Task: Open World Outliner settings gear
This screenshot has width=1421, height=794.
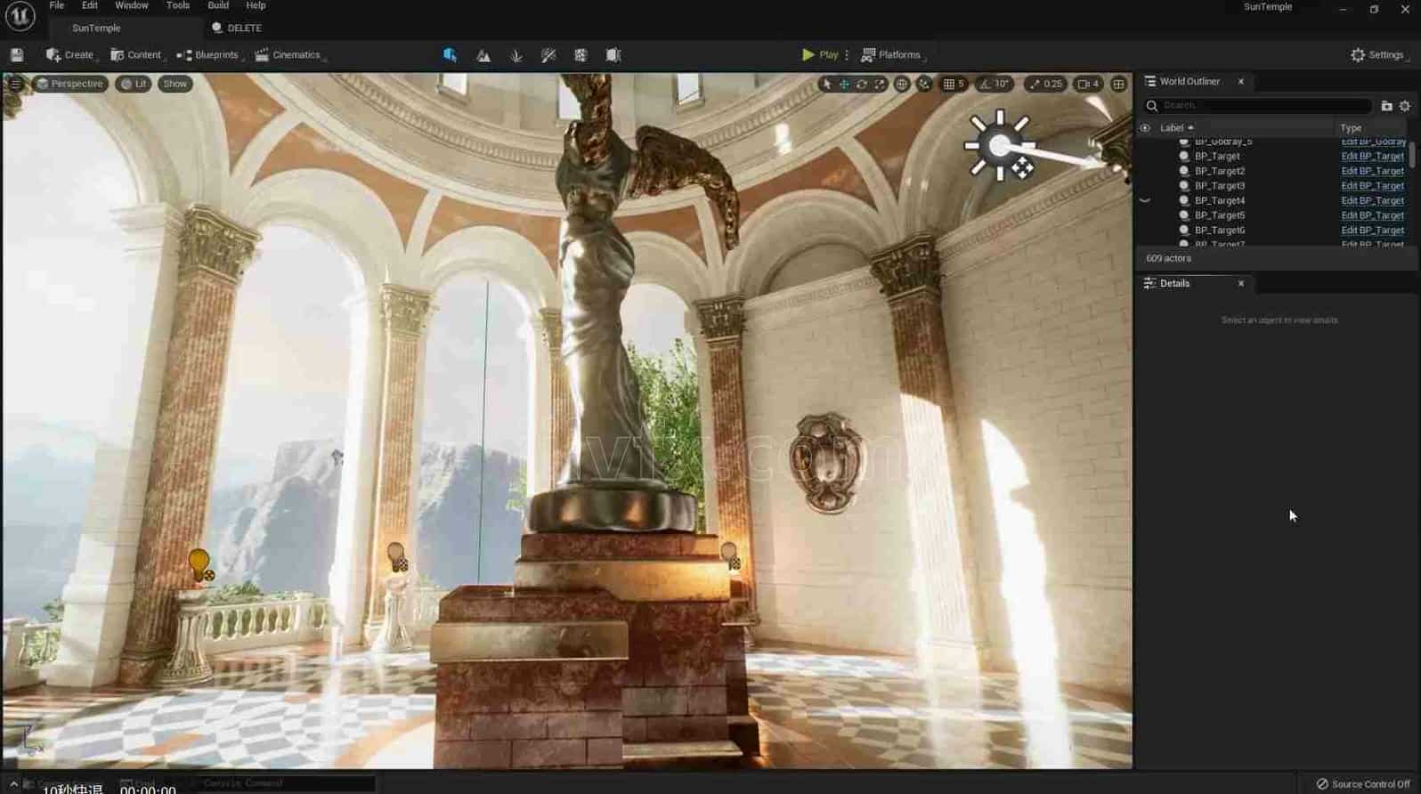Action: pyautogui.click(x=1405, y=106)
